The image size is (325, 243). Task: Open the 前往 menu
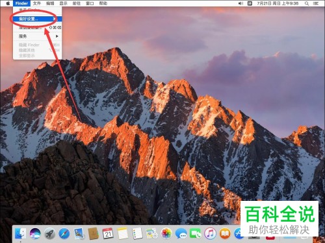pos(77,3)
